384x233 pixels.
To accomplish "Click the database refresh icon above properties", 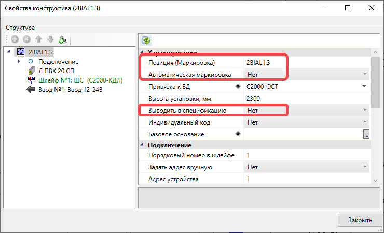I will click(146, 40).
